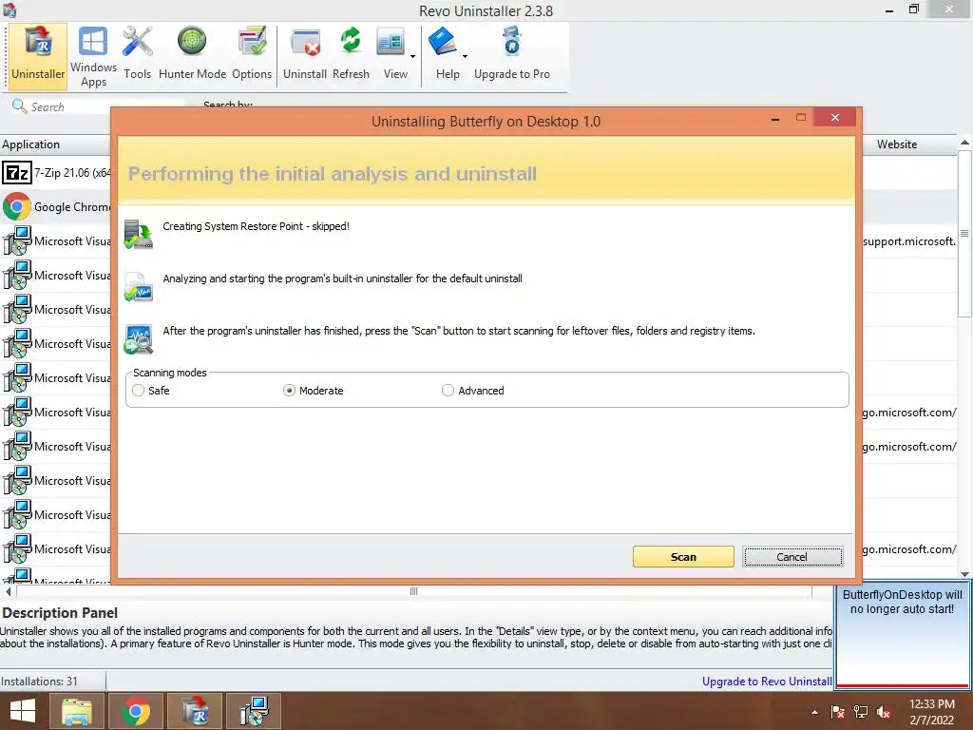The image size is (973, 730).
Task: Start scanning with the Scan button
Action: [683, 557]
